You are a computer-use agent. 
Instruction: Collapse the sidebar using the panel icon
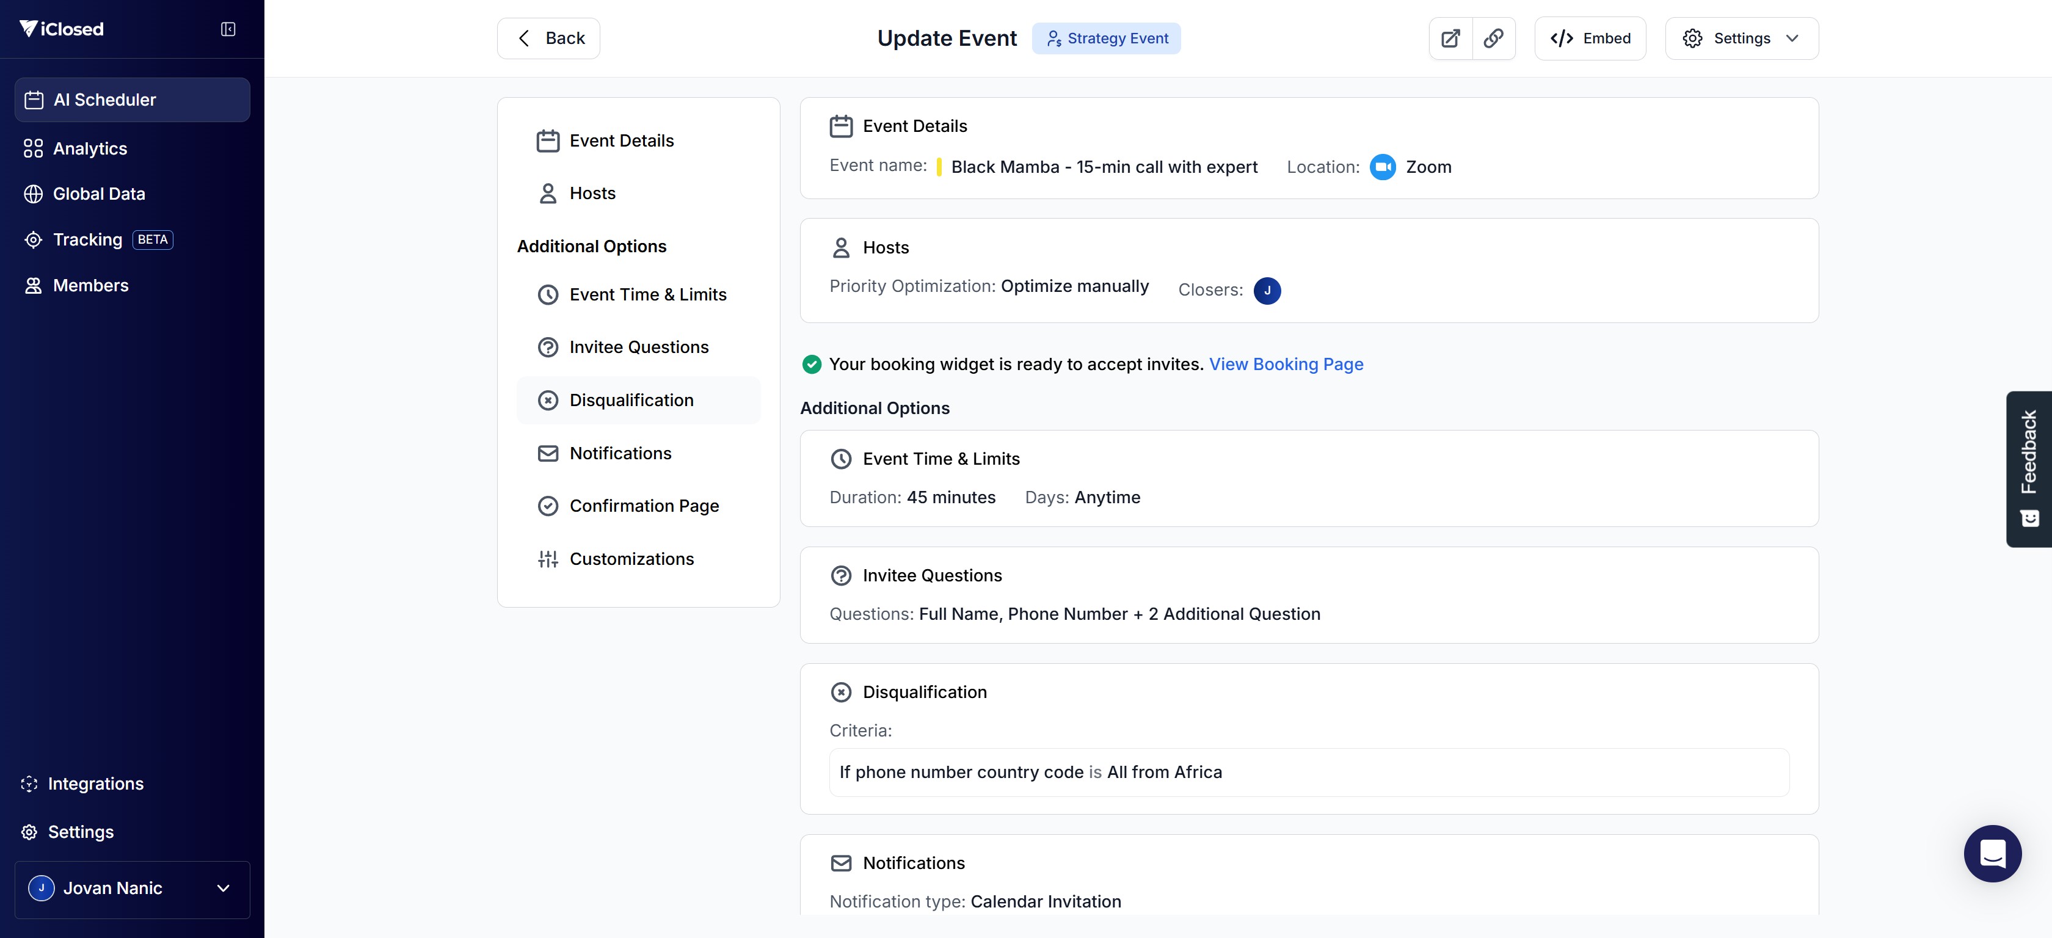[228, 29]
